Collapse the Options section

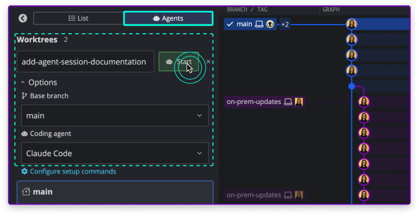pos(39,82)
